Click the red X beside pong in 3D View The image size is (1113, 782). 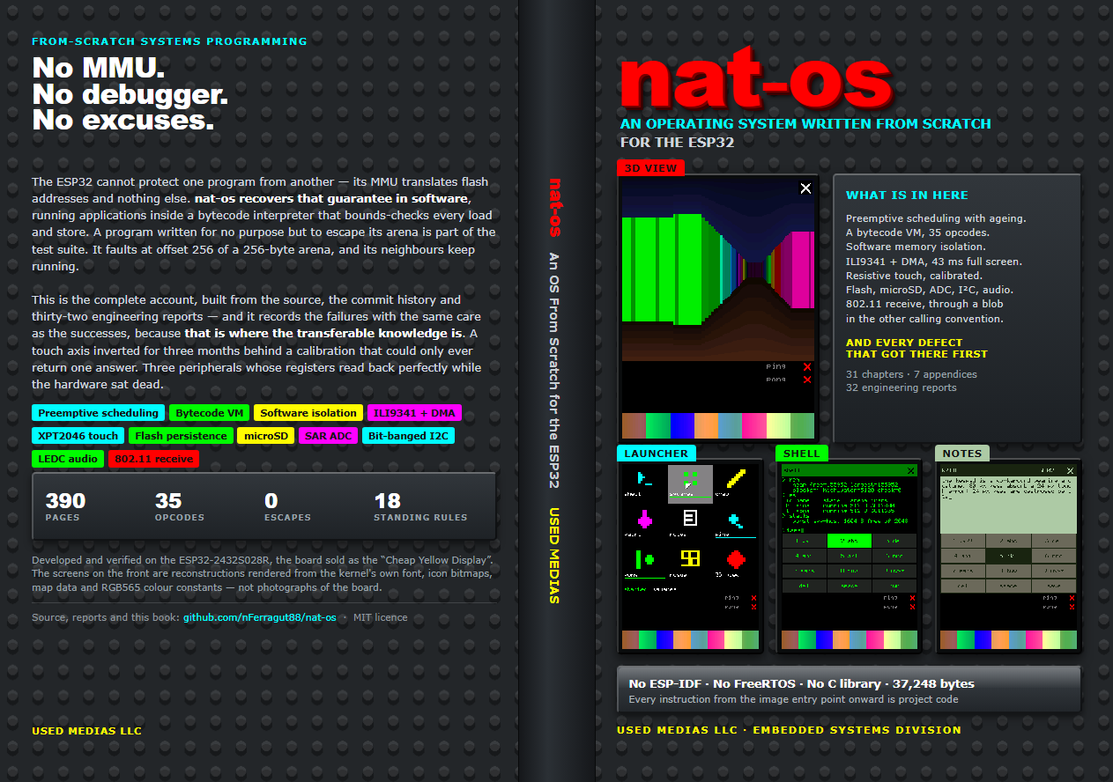click(x=807, y=380)
